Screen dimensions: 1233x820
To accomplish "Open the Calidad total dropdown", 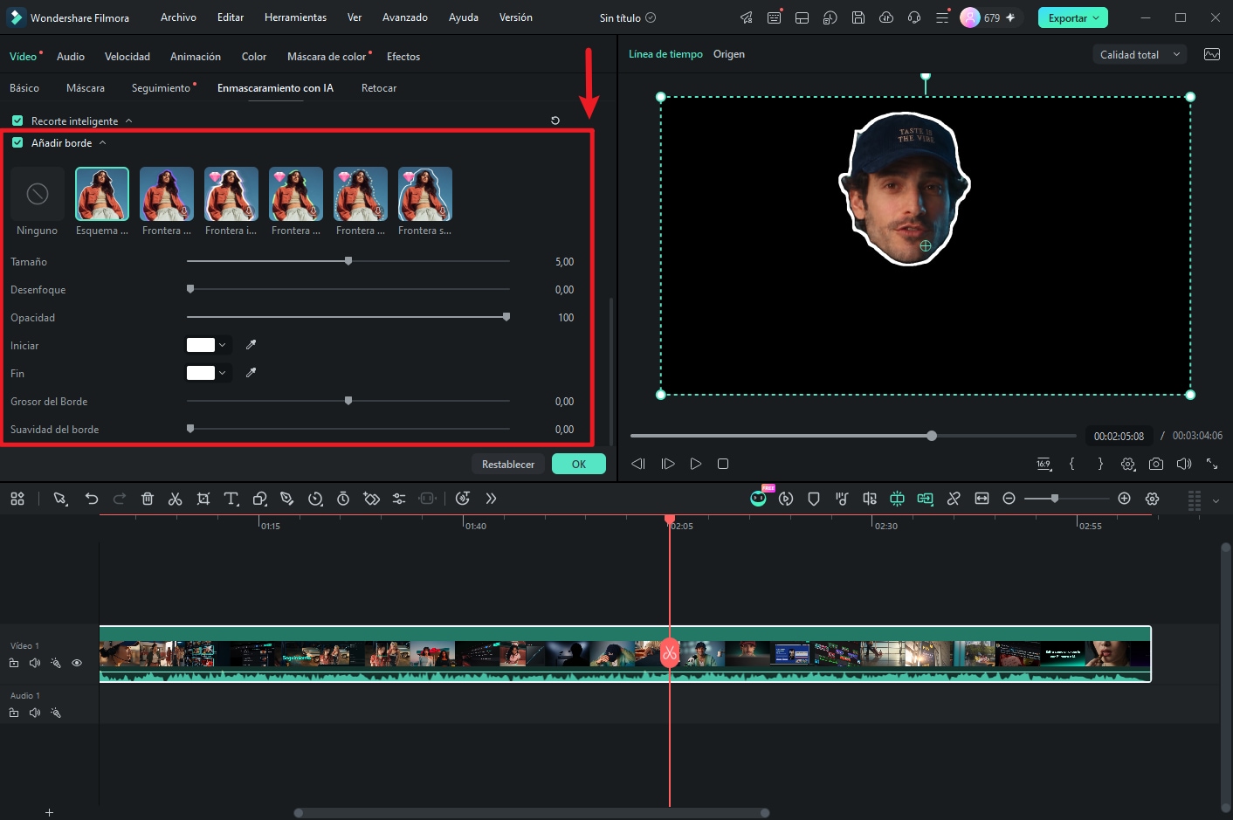I will click(1140, 54).
